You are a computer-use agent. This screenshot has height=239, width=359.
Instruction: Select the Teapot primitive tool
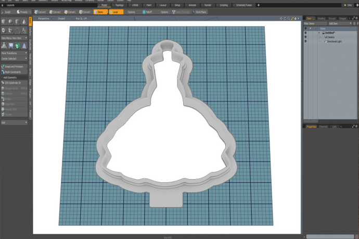click(10, 30)
